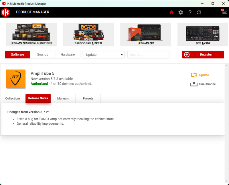Switch to the Hardware category tab

pos(68,55)
